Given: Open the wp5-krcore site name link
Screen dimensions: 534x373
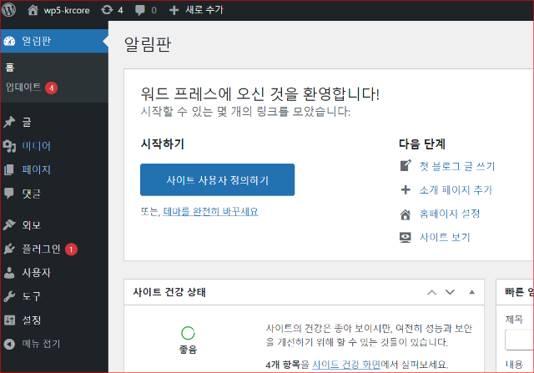Looking at the screenshot, I should [67, 10].
